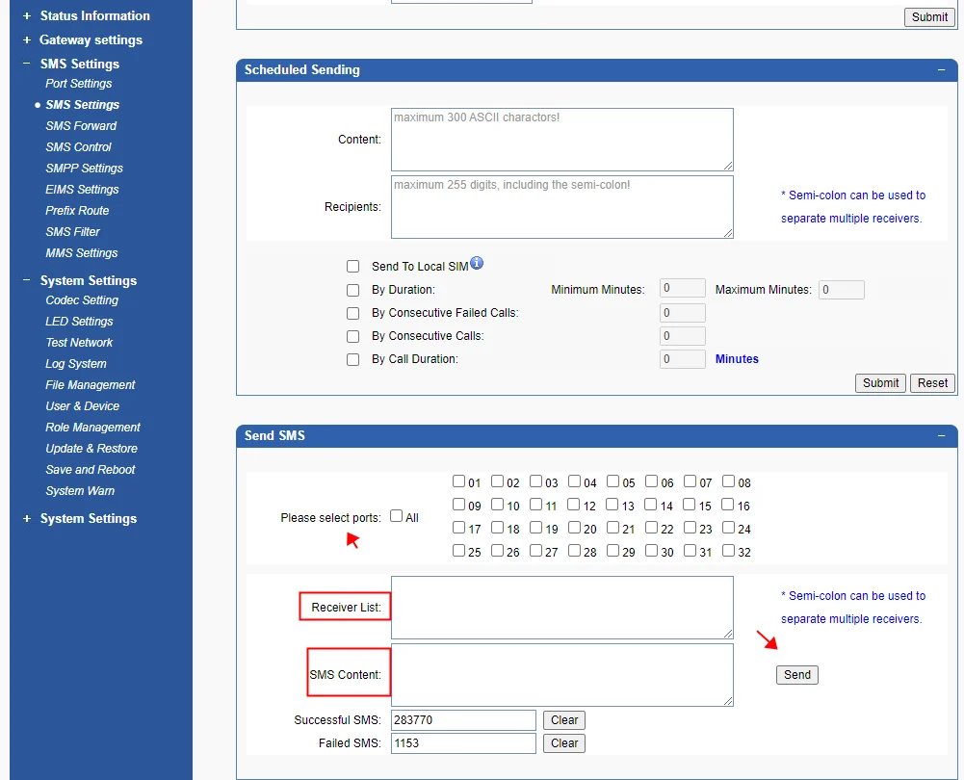
Task: Open SMPP Settings page
Action: (84, 169)
